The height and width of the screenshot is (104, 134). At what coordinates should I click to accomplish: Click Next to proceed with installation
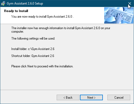[x=91, y=97]
